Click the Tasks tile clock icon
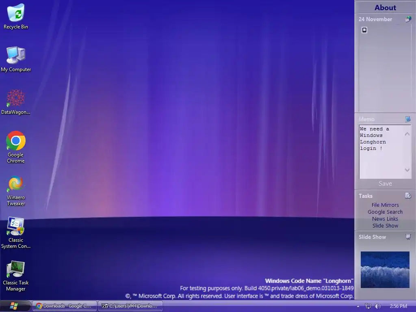 408,195
